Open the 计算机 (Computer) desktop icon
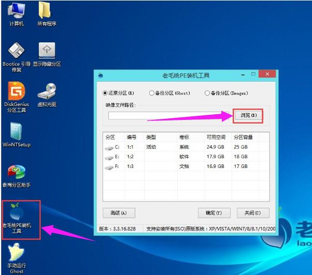The width and height of the screenshot is (312, 275). click(x=16, y=11)
